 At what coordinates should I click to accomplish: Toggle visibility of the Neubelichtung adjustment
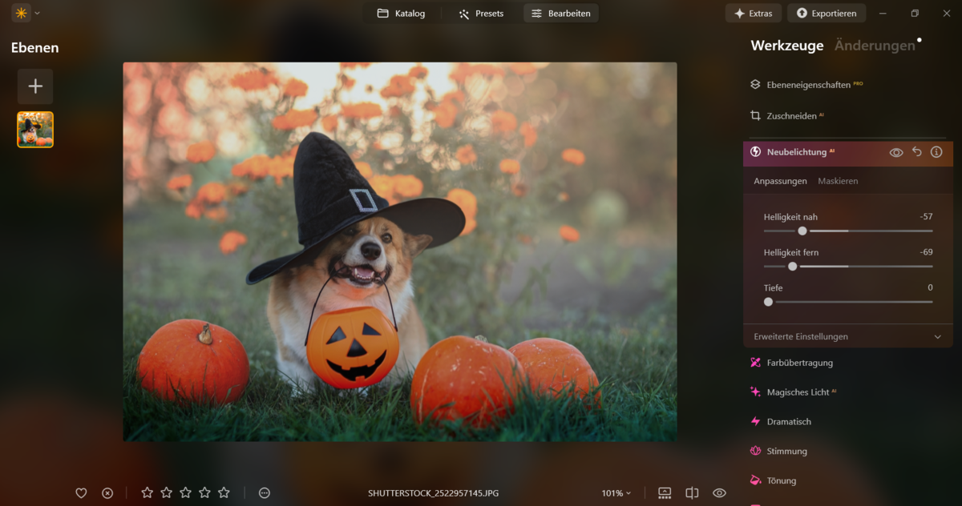[x=896, y=152]
